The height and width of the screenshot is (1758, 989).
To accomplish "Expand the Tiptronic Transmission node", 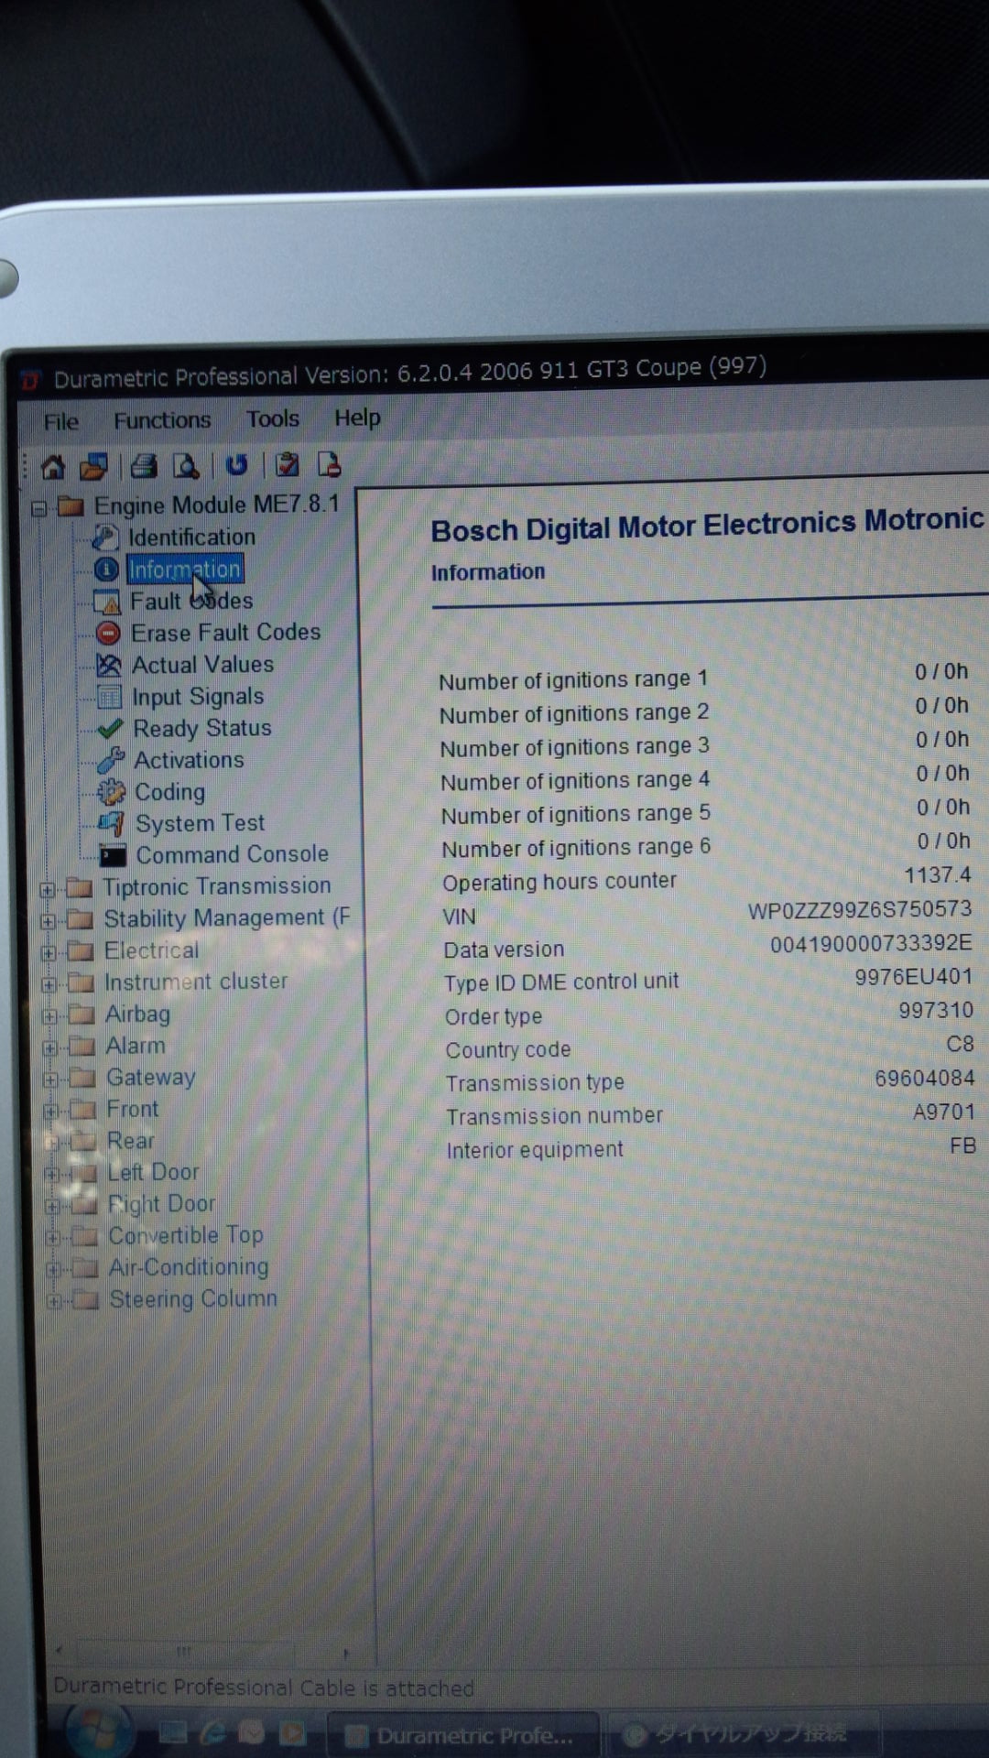I will pos(47,889).
